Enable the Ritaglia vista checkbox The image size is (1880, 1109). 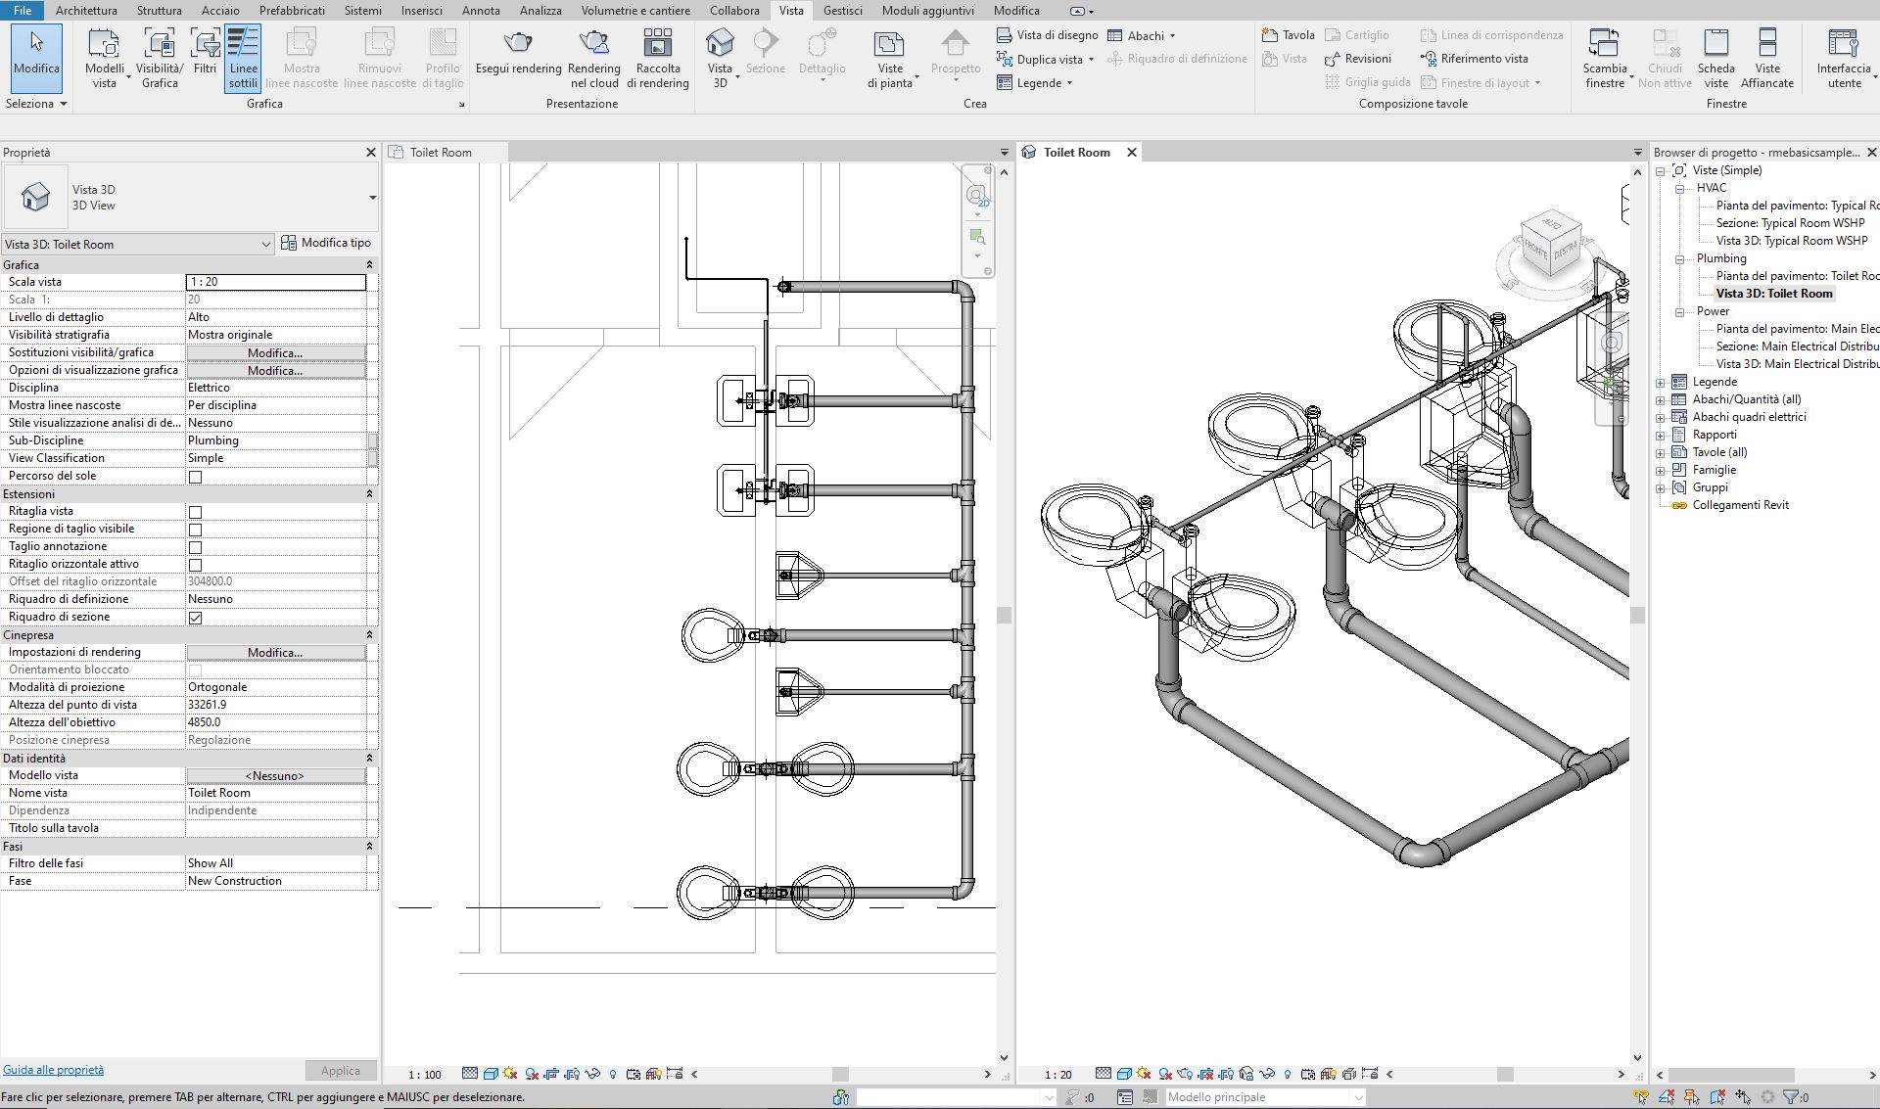[x=195, y=512]
